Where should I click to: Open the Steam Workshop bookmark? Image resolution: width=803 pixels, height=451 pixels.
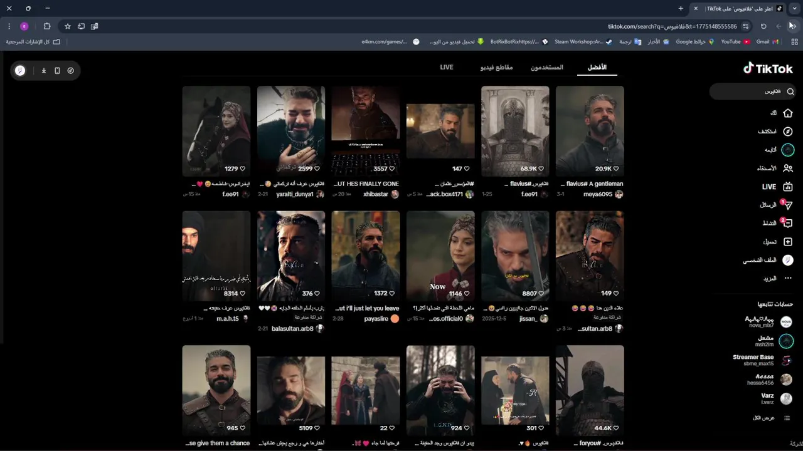tap(583, 42)
